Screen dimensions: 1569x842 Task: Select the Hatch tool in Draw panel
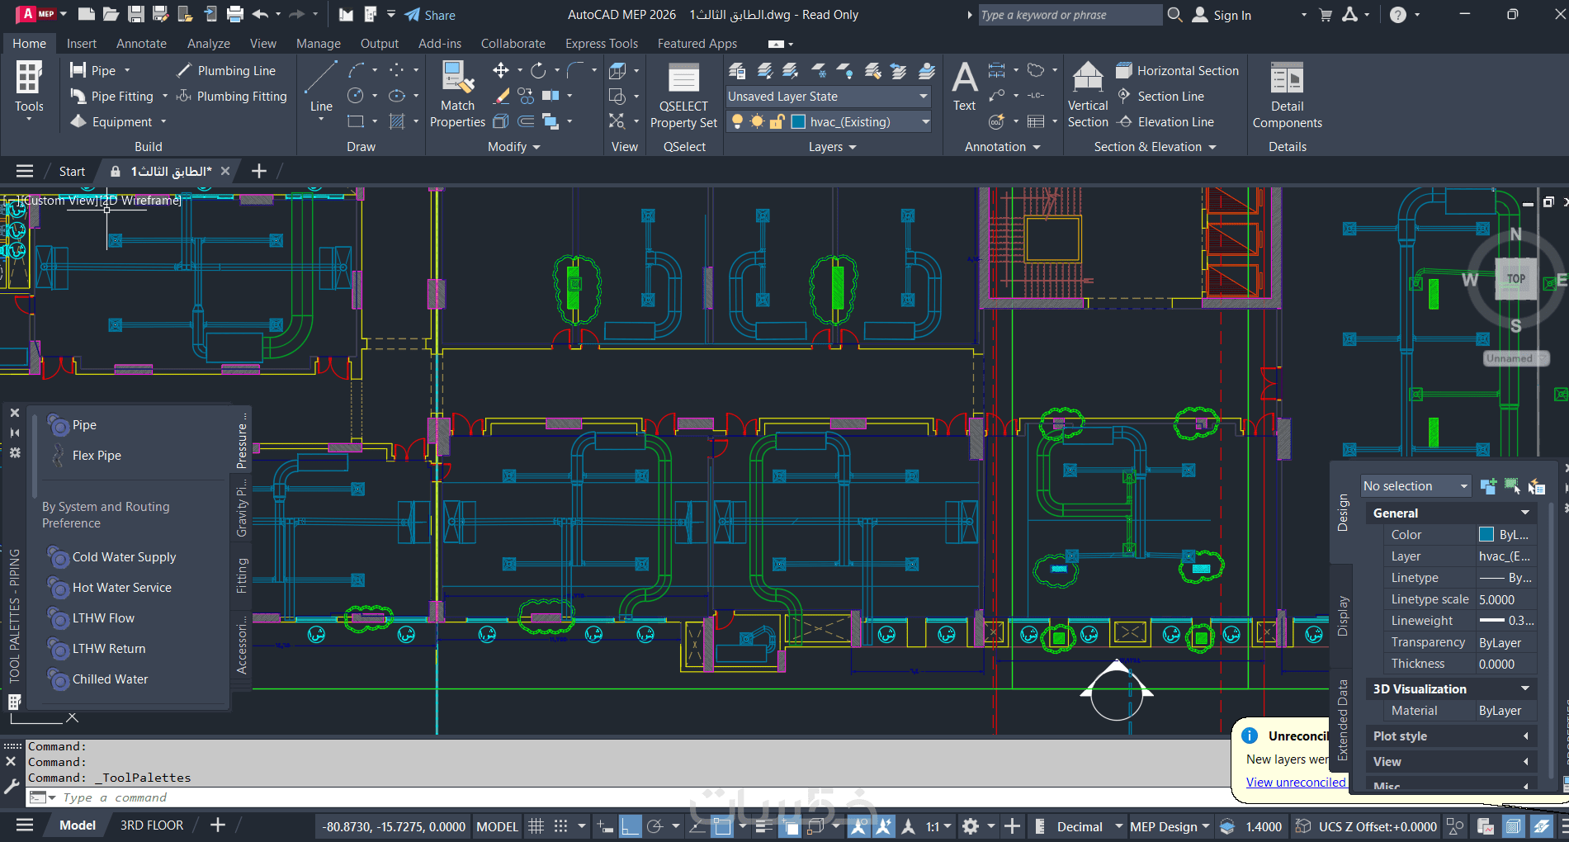[x=397, y=121]
